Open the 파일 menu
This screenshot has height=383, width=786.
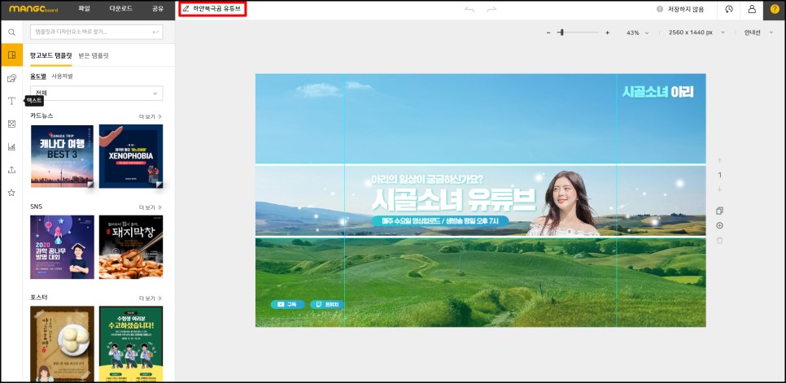85,8
